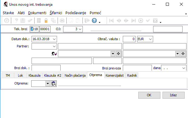Image resolution: width=188 pixels, height=118 pixels.
Task: Click the X cancel toolbar icon
Action: 155,21
